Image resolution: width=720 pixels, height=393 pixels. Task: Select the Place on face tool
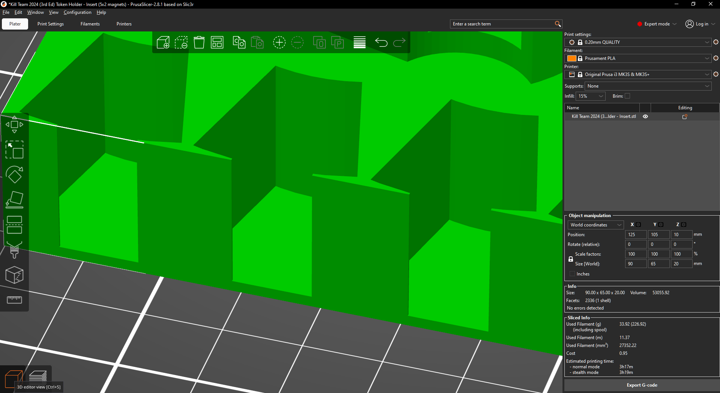coord(14,200)
